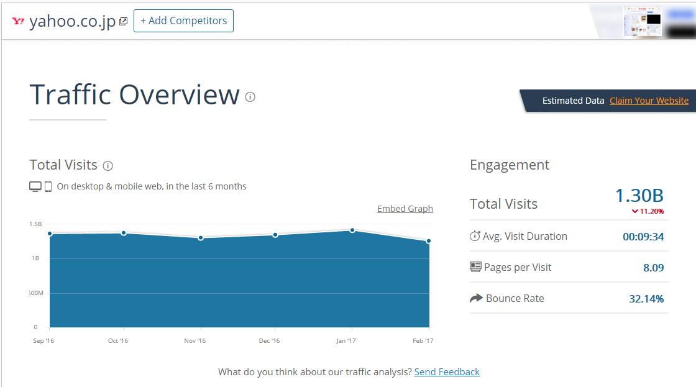Viewport: 696px width, 387px height.
Task: Click the 1B y-axis label
Action: coord(35,258)
